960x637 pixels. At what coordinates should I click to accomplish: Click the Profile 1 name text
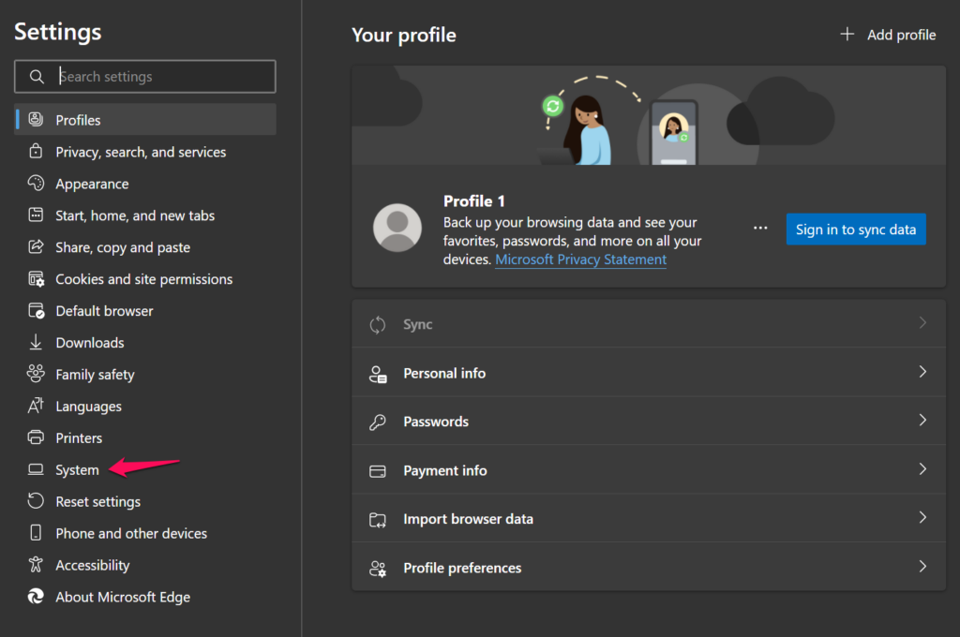[x=473, y=201]
